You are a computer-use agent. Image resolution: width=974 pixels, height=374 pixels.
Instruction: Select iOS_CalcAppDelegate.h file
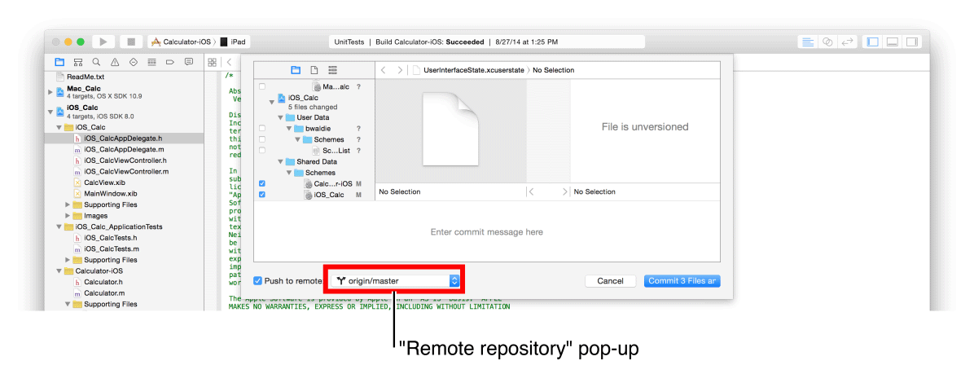pyautogui.click(x=123, y=139)
